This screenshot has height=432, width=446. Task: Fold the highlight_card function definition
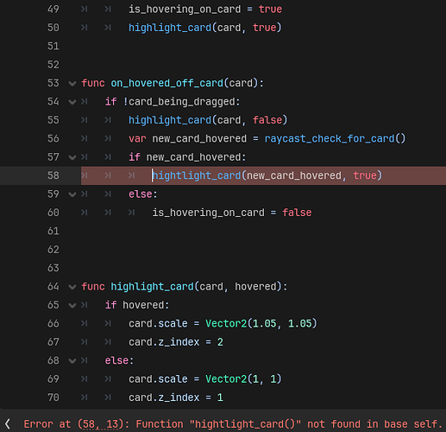(x=72, y=287)
